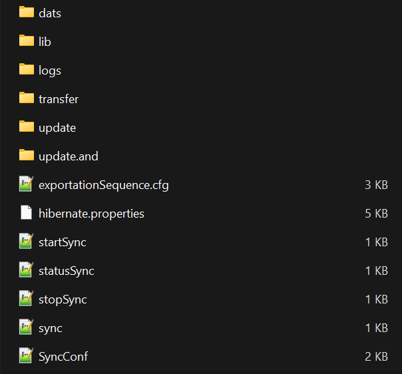Click the exportationSequence.cfg file icon

(27, 184)
